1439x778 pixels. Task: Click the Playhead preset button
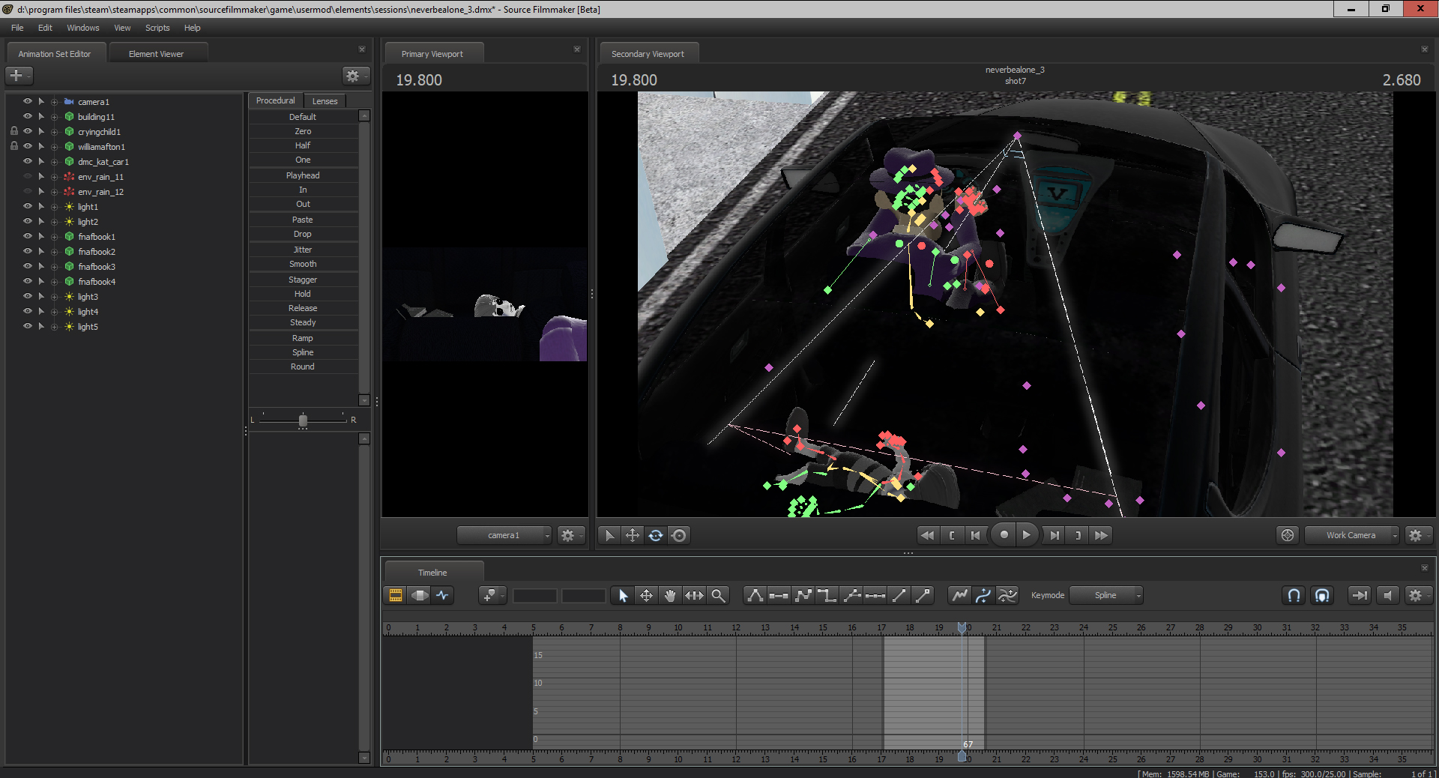(303, 175)
